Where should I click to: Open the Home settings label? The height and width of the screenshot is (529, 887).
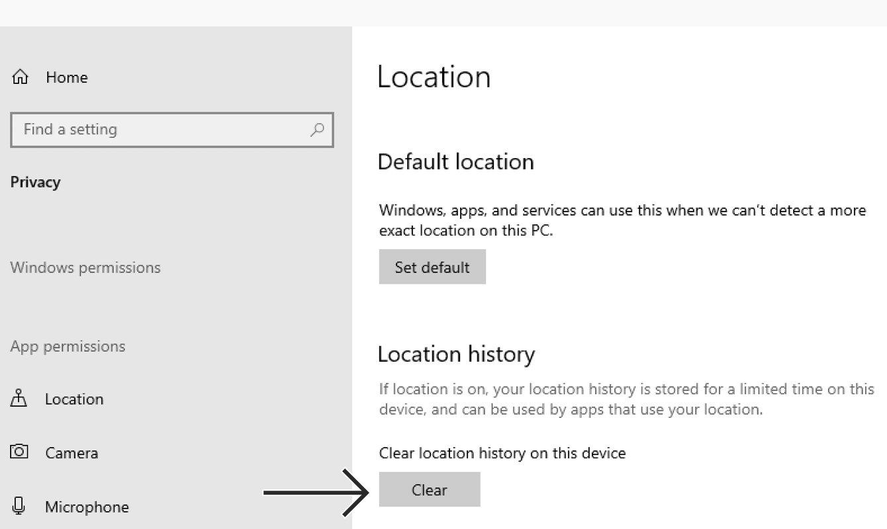(67, 77)
